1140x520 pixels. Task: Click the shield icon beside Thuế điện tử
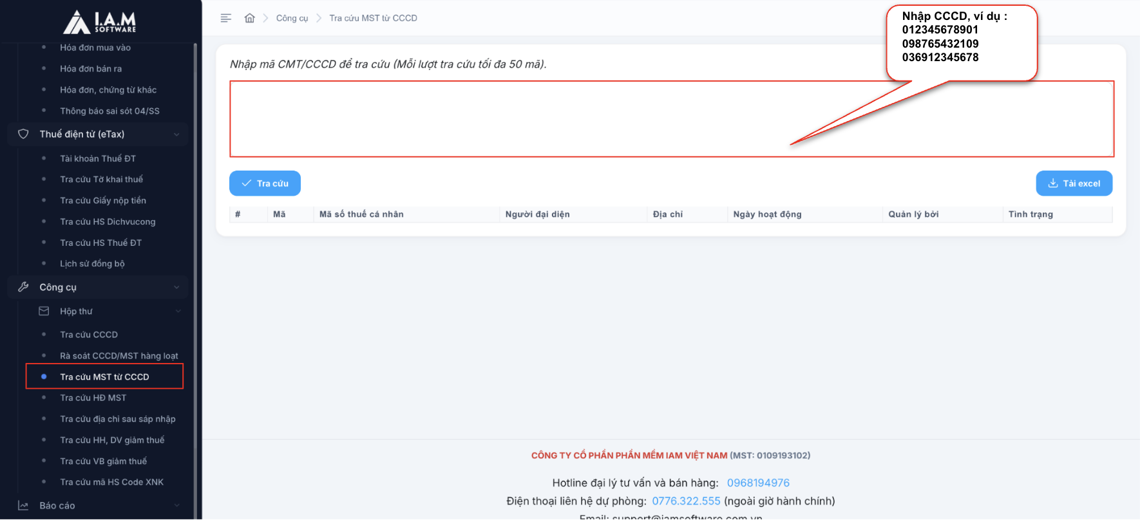tap(23, 134)
